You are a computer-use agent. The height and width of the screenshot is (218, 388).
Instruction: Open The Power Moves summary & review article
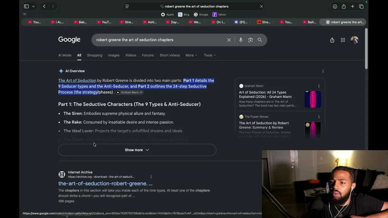[x=264, y=125]
